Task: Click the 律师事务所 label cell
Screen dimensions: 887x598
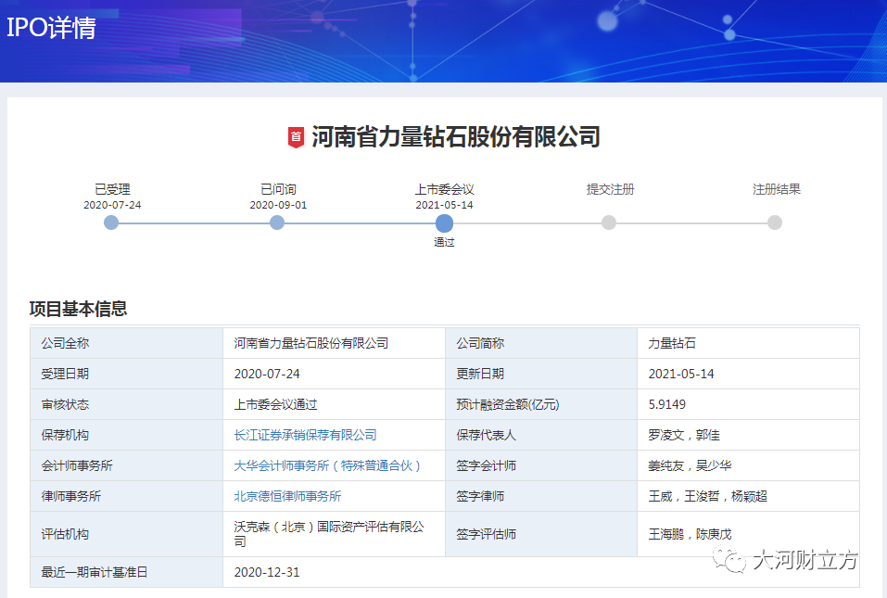Action: [x=127, y=496]
